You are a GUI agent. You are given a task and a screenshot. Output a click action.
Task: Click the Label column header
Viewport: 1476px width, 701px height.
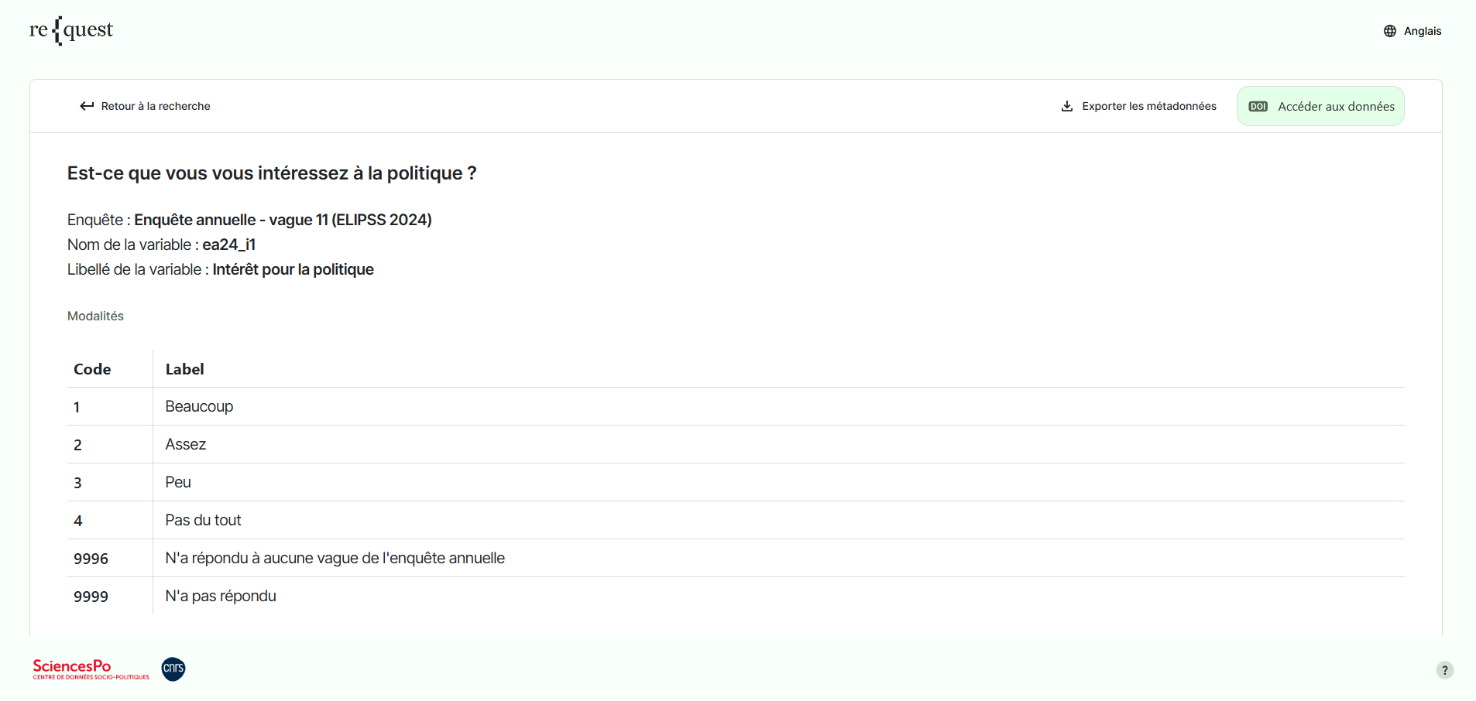click(x=184, y=369)
